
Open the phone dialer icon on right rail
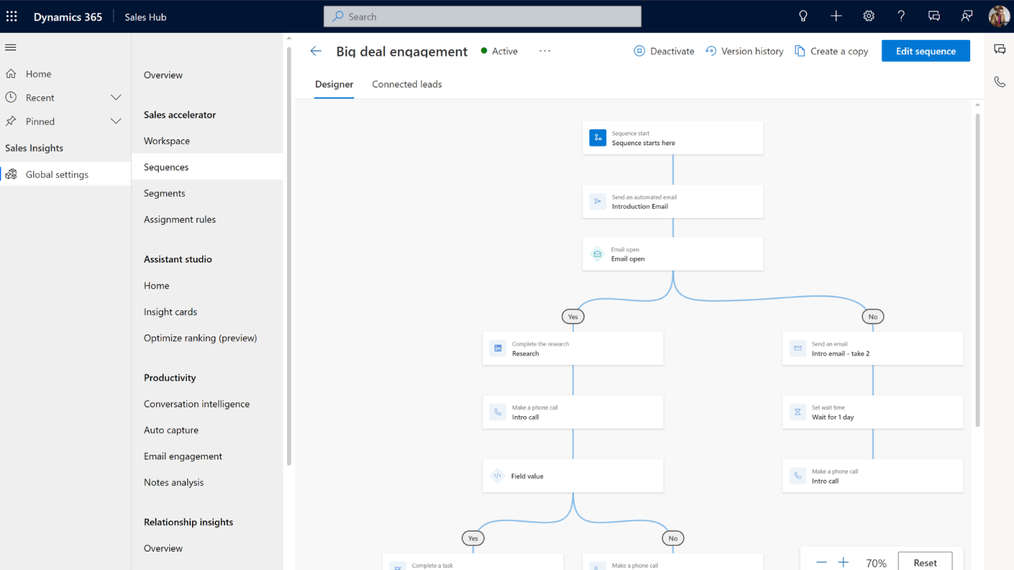999,82
